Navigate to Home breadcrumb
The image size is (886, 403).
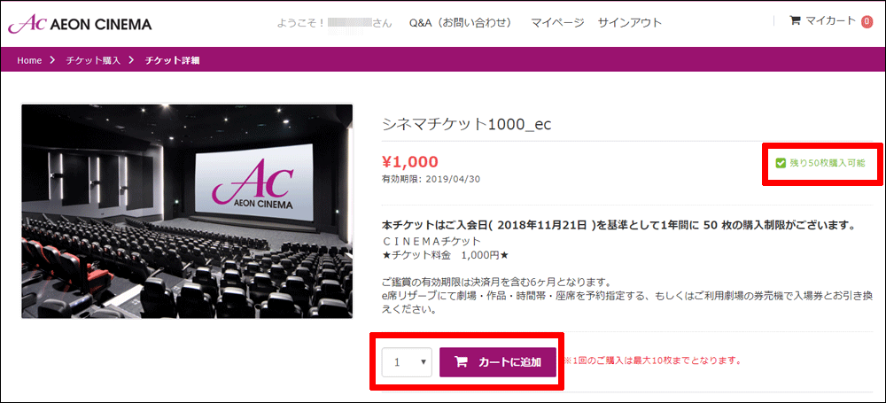click(29, 60)
